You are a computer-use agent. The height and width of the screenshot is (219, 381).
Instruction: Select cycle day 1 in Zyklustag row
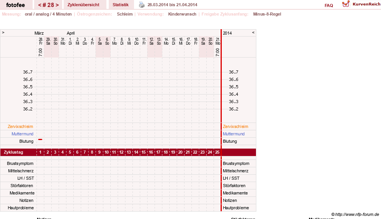(40, 152)
